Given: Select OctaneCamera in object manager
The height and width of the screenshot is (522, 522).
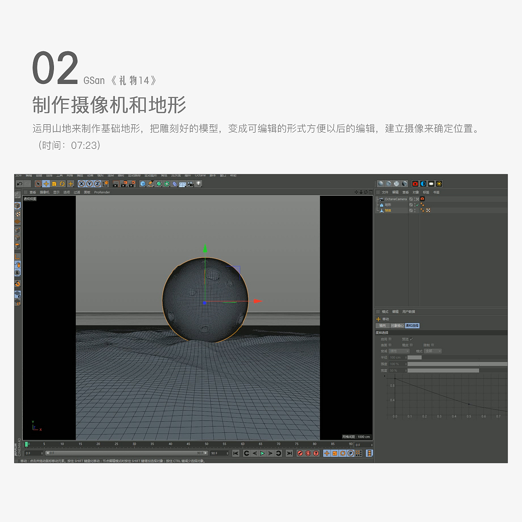Looking at the screenshot, I should (395, 199).
